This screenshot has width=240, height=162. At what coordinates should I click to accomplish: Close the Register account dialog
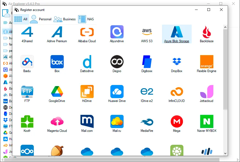tap(221, 10)
